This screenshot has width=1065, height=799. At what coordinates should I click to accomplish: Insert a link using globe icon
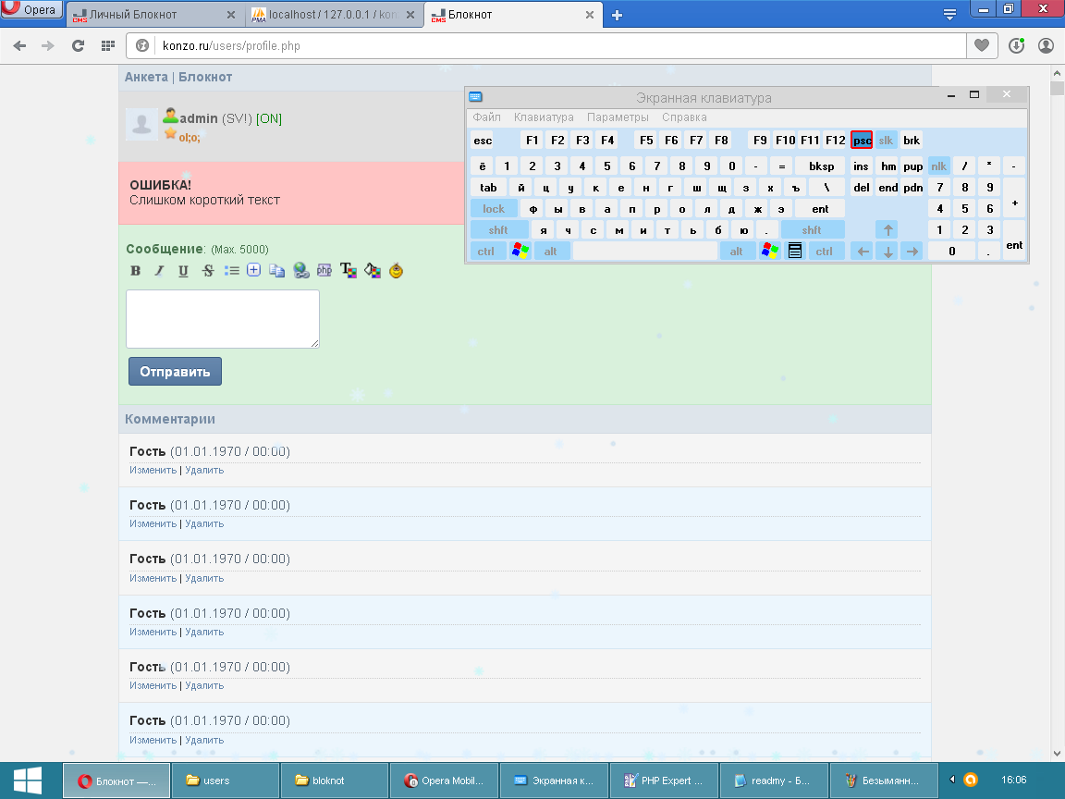tap(300, 271)
